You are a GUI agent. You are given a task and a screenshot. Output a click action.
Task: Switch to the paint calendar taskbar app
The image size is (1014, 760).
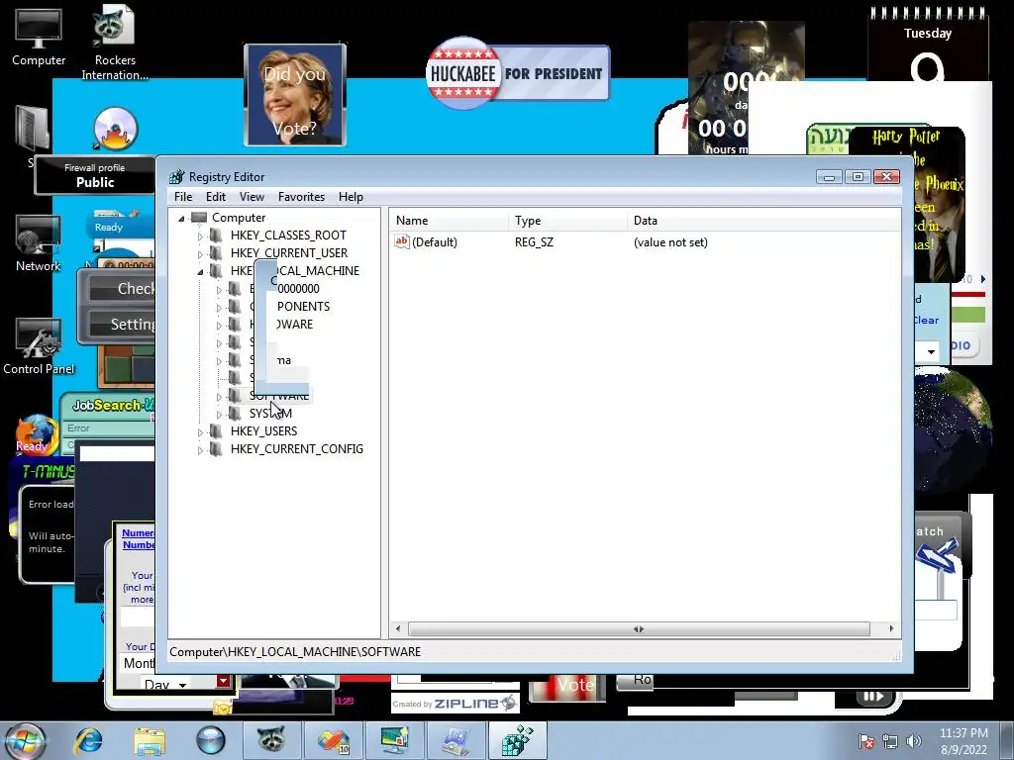click(333, 740)
